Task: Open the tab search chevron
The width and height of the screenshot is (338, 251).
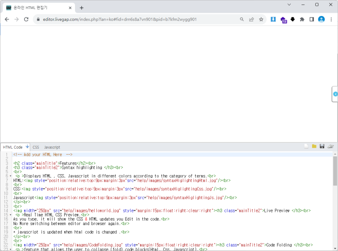Action: click(x=289, y=5)
